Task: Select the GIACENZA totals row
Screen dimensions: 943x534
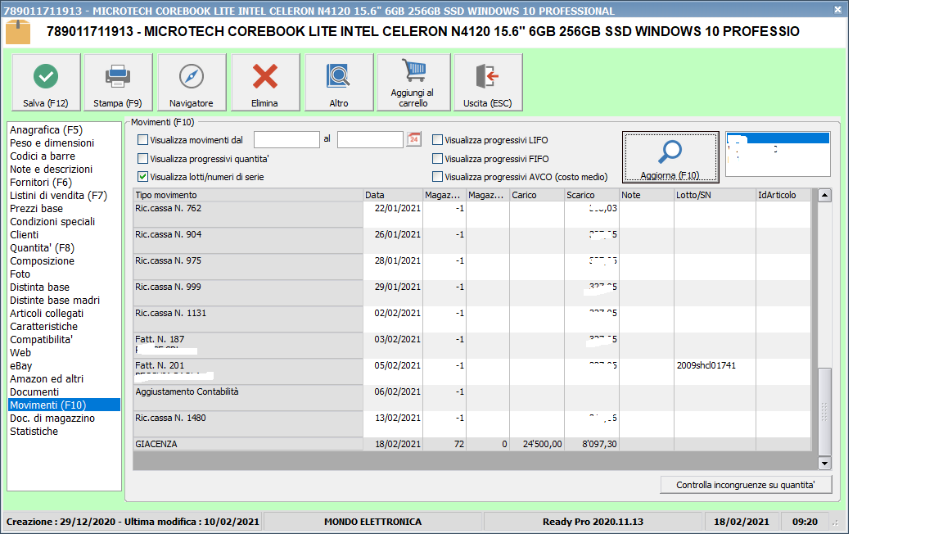Action: [x=472, y=444]
